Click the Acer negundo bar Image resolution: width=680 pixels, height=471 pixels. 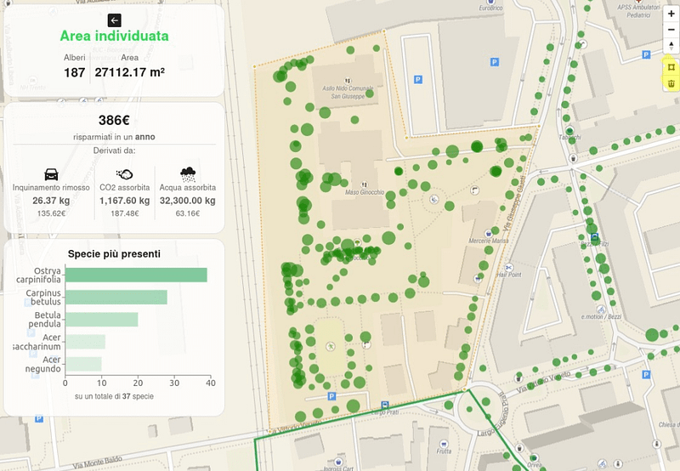click(x=83, y=365)
